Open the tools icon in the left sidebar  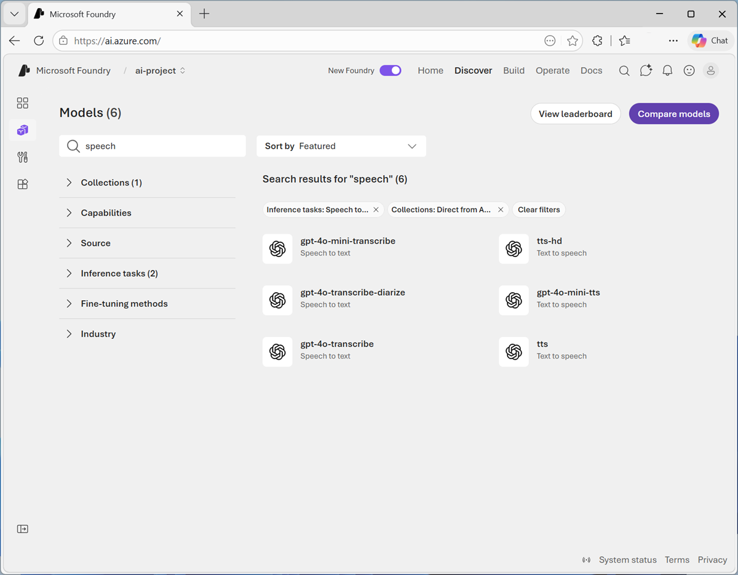(22, 157)
